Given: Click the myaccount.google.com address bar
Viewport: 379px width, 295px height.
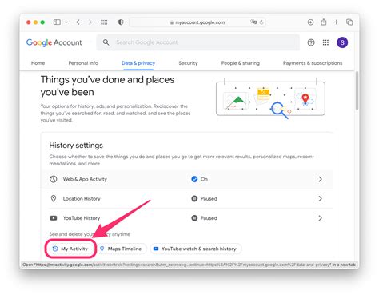Looking at the screenshot, I should tap(197, 22).
